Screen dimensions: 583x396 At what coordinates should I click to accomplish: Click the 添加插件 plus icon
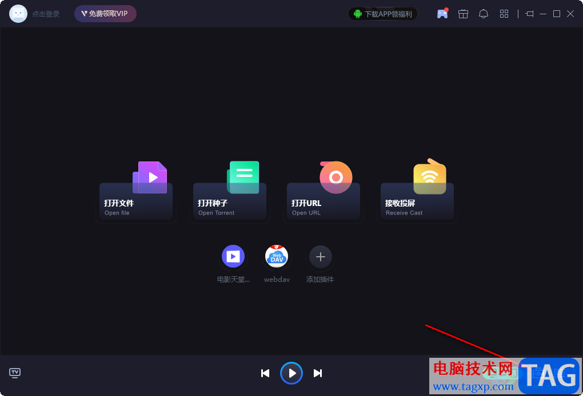point(321,256)
